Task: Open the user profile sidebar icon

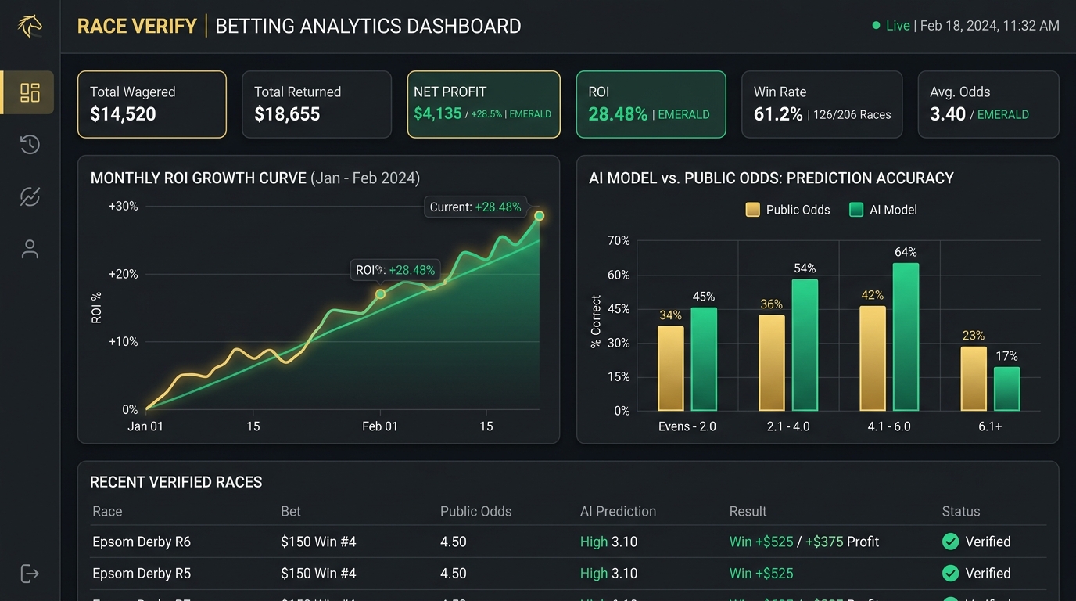Action: coord(30,249)
